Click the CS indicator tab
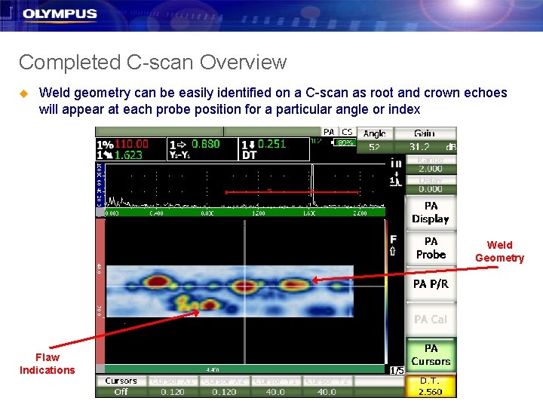Viewport: 543px width, 407px height. 347,132
